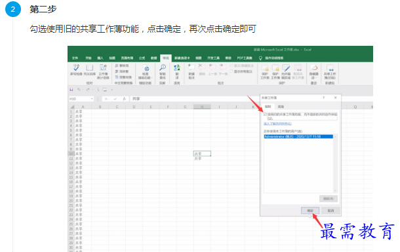This screenshot has height=252, width=400.
Task: Switch to the 公式 Formulas tab
Action: (142, 58)
